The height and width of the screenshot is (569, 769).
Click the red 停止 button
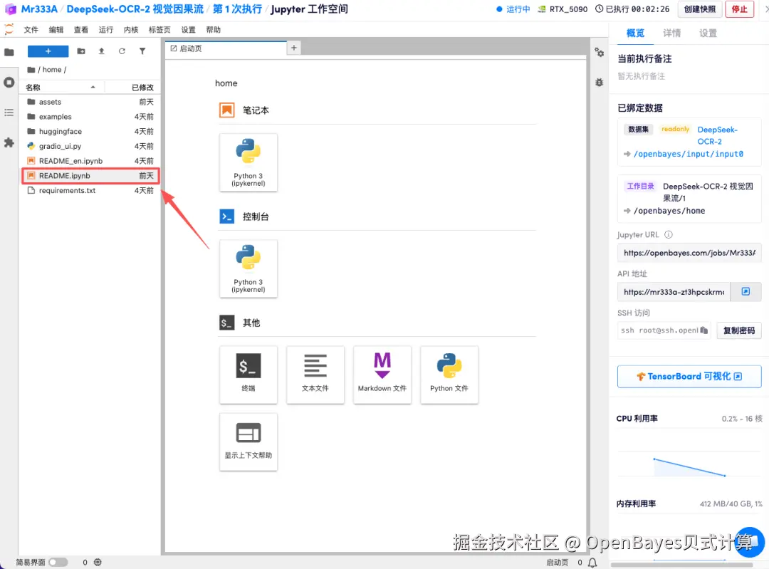(740, 9)
